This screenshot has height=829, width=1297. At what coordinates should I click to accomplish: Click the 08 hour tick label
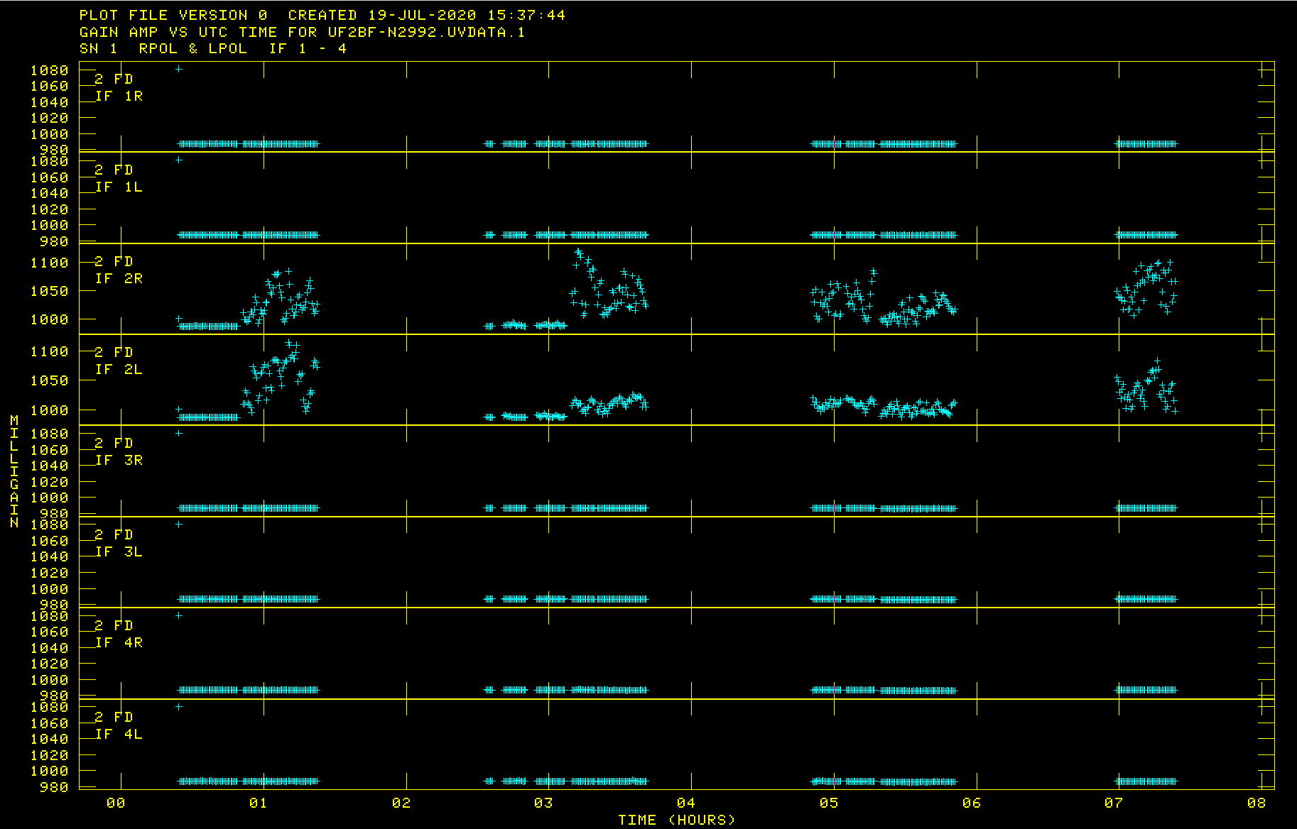click(x=1256, y=803)
